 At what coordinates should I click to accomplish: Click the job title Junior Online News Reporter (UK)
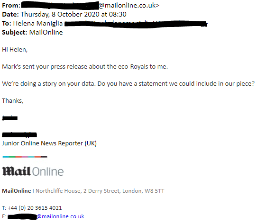click(x=49, y=143)
